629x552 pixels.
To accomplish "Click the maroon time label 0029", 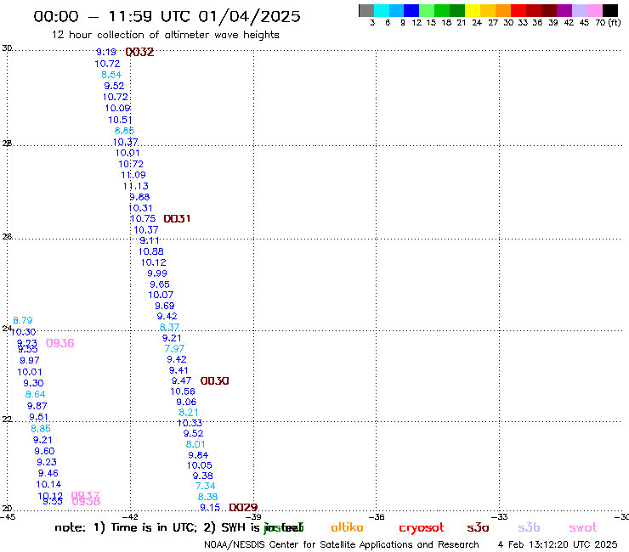I will click(x=243, y=508).
